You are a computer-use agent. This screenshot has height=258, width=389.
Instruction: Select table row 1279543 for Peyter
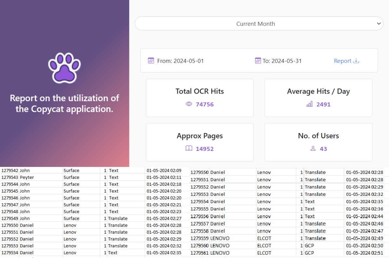coord(65,177)
